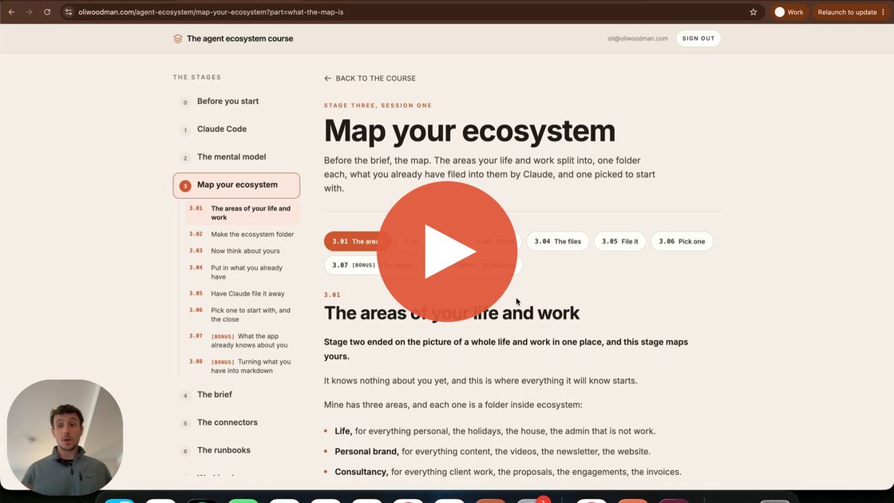Image resolution: width=894 pixels, height=503 pixels.
Task: Click the agent ecosystem course logo icon
Action: 178,39
